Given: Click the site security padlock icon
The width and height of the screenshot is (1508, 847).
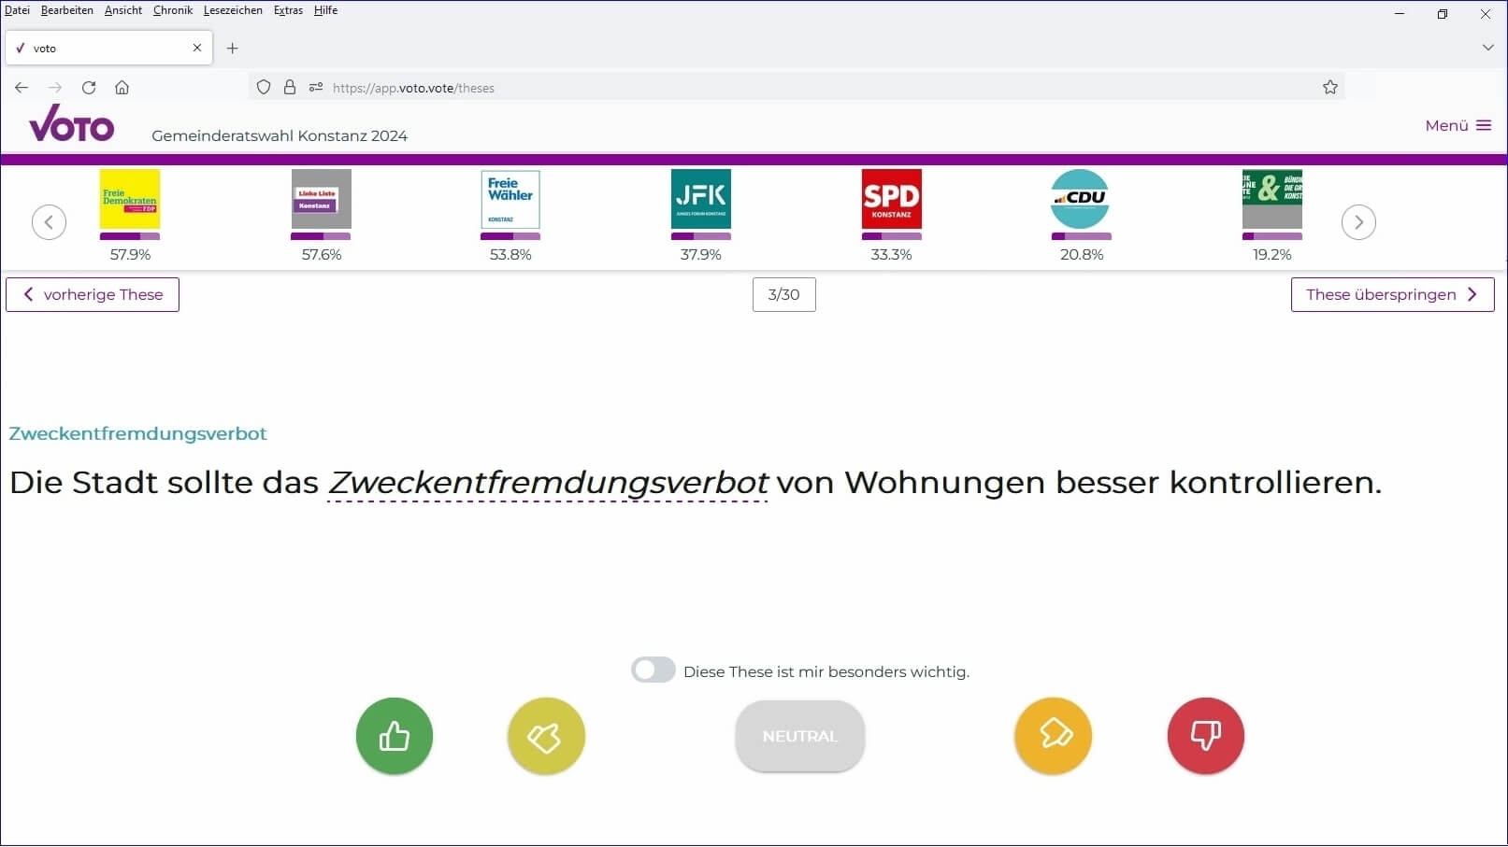Looking at the screenshot, I should coord(290,87).
